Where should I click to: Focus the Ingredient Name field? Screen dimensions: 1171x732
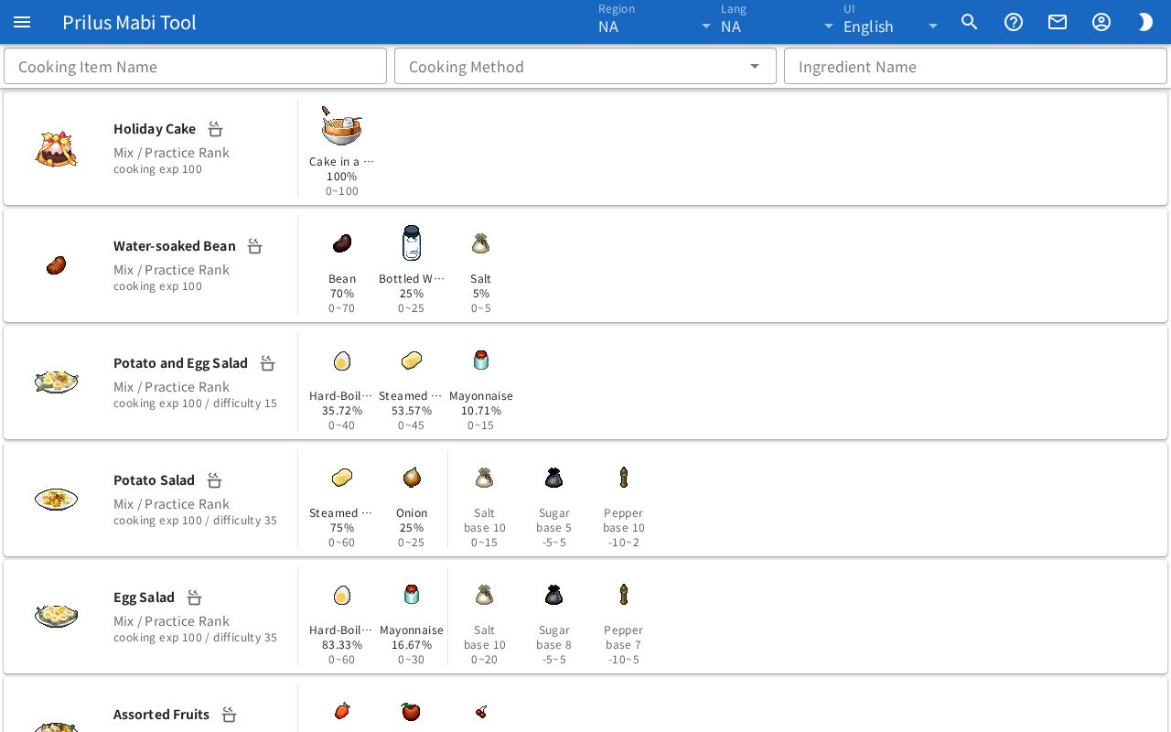click(975, 67)
